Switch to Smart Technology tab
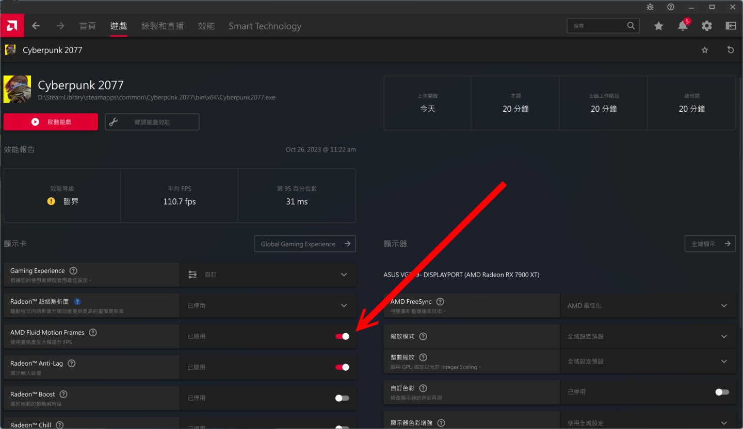The height and width of the screenshot is (429, 743). click(265, 26)
